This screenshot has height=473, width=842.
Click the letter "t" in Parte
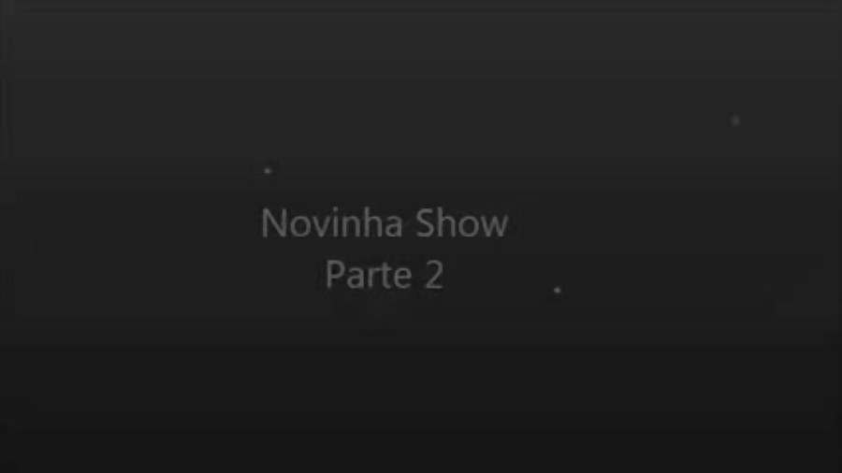pyautogui.click(x=384, y=276)
